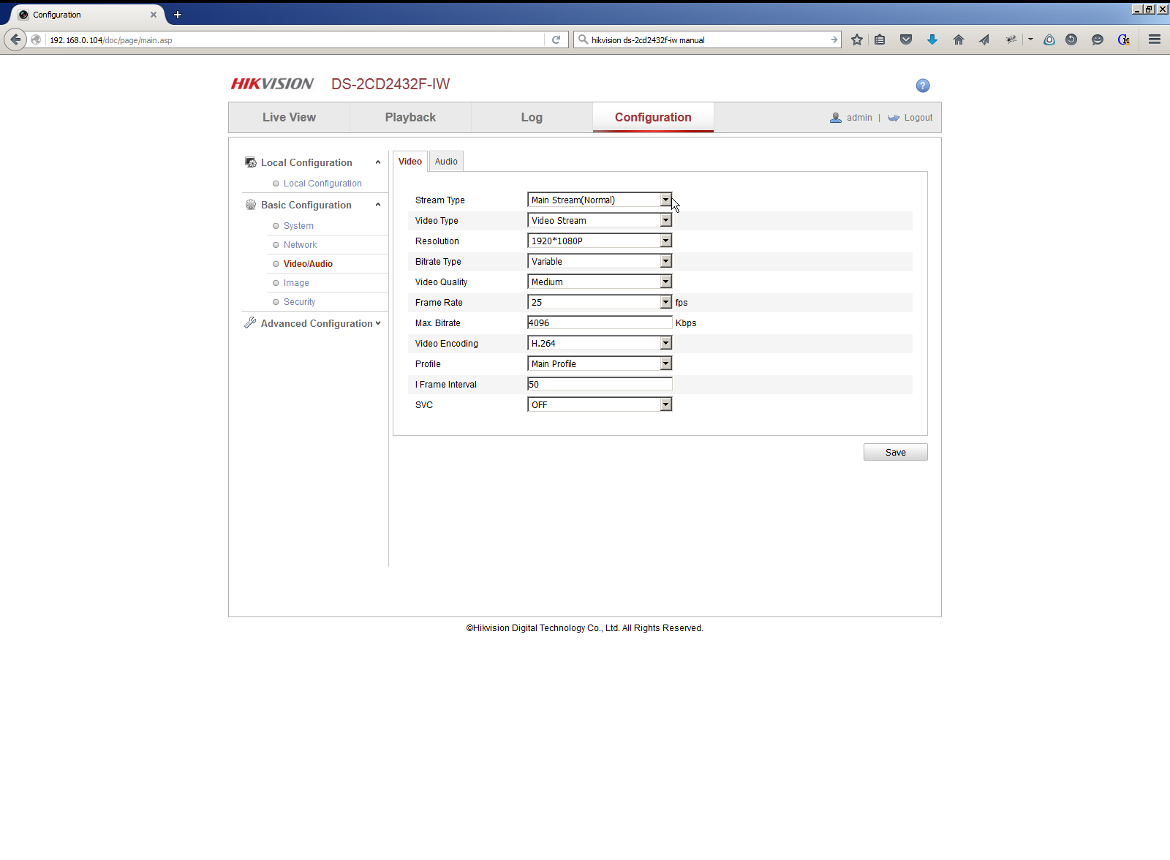The height and width of the screenshot is (860, 1170).
Task: Open the Network sidebar link
Action: [x=301, y=245]
